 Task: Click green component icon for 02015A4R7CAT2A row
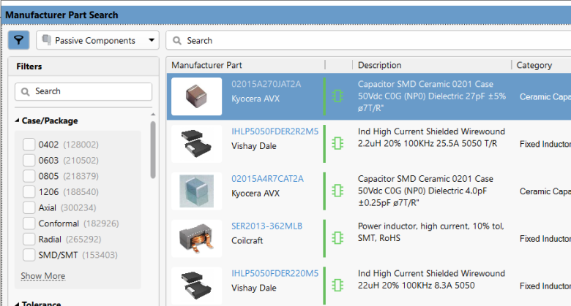(x=337, y=191)
